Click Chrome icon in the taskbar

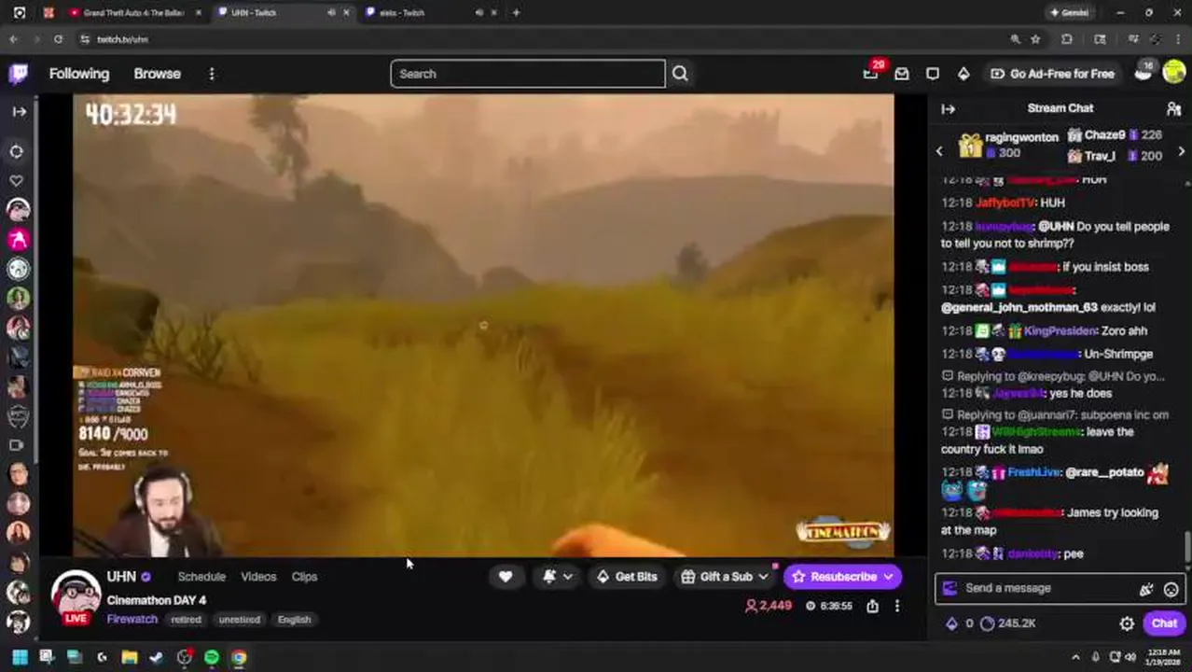pyautogui.click(x=239, y=657)
